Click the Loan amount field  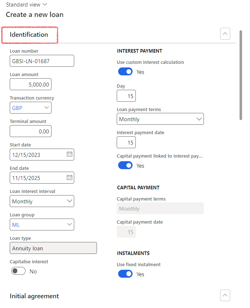click(31, 84)
